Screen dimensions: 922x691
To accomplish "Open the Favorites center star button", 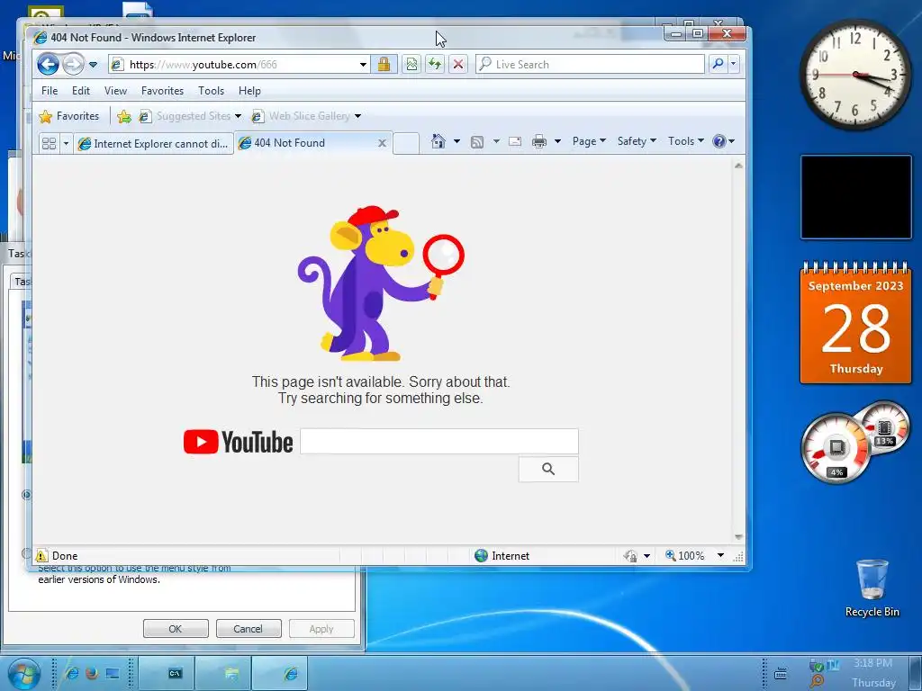I will pos(68,116).
